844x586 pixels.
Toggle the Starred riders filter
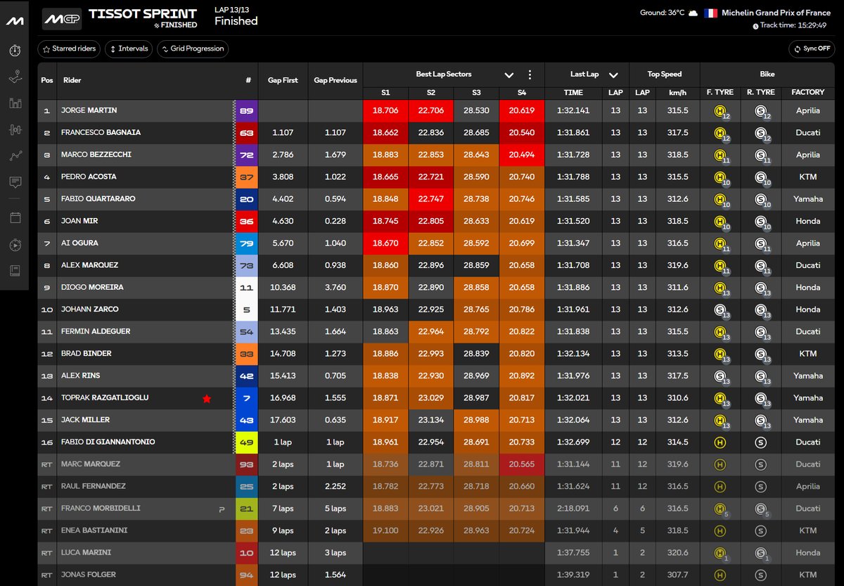pyautogui.click(x=69, y=49)
